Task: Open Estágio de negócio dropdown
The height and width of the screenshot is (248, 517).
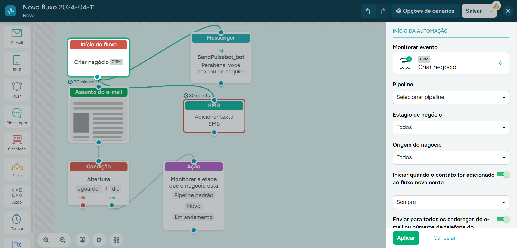Action: pos(451,128)
